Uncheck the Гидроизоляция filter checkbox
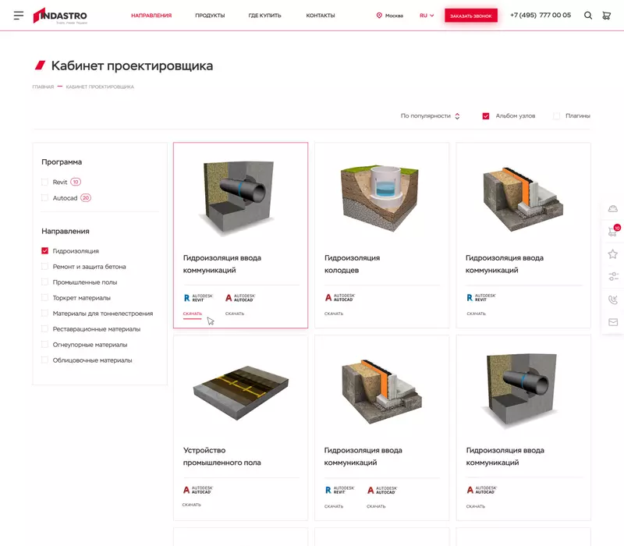Viewport: 624px width, 546px height. pyautogui.click(x=45, y=251)
